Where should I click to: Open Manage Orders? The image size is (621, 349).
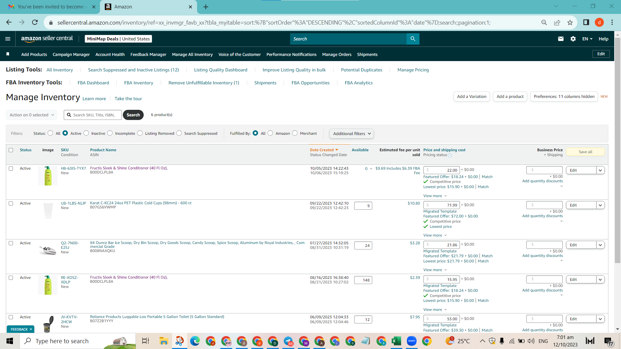pyautogui.click(x=337, y=54)
